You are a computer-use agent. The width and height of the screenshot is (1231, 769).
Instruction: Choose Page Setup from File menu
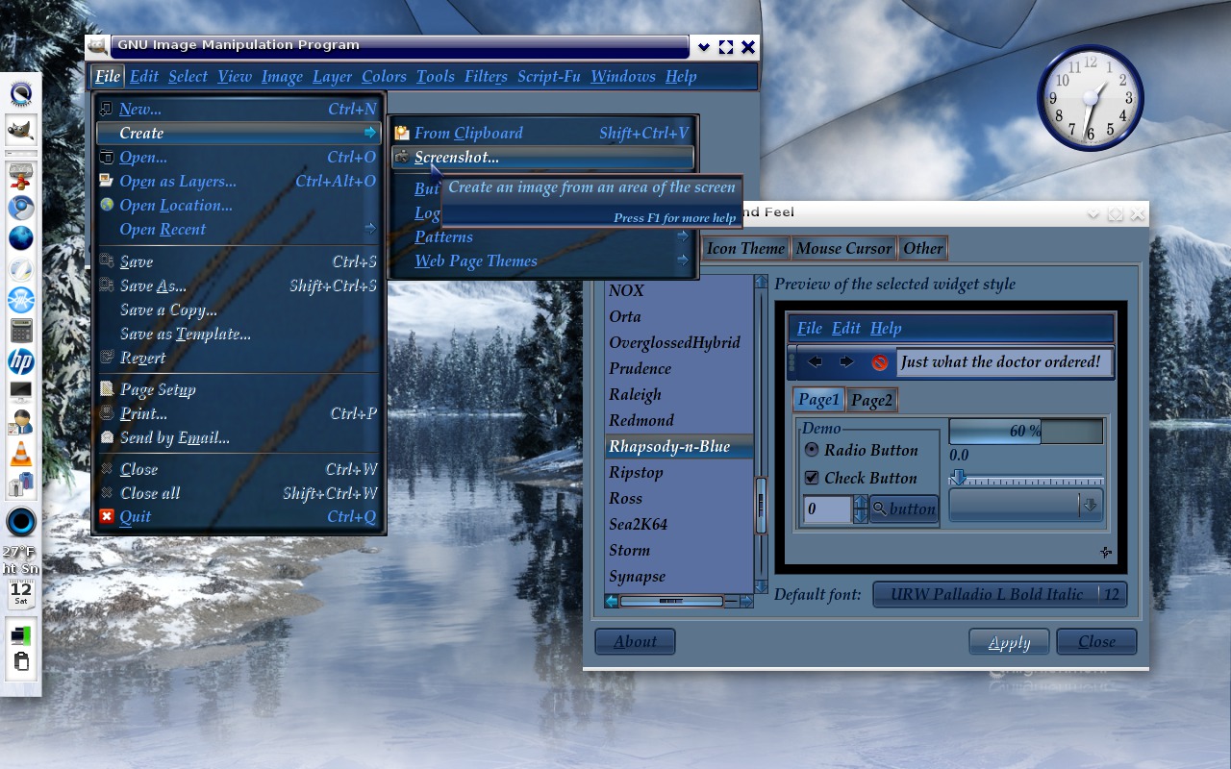click(239, 389)
